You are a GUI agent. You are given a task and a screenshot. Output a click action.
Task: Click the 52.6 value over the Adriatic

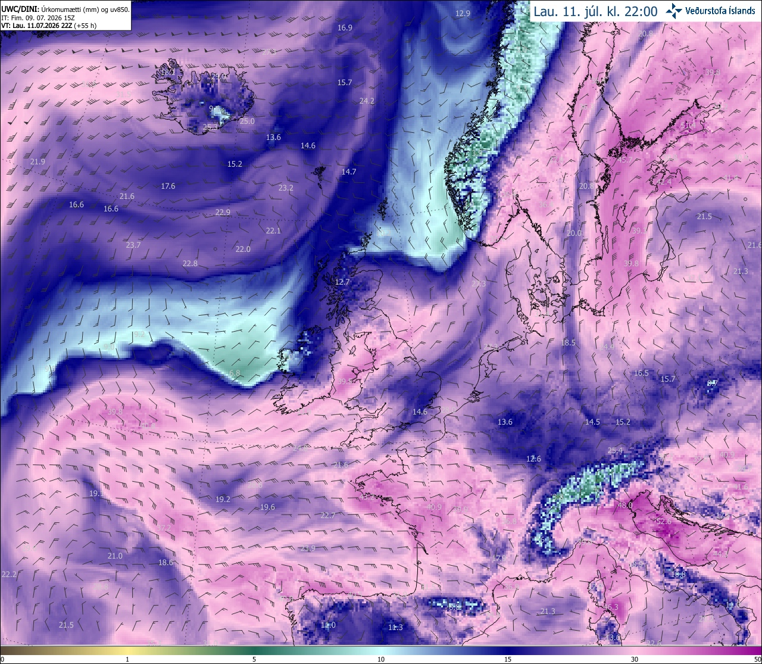tap(664, 521)
